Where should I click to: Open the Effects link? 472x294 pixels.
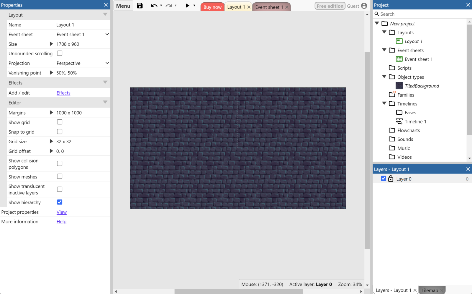point(63,93)
